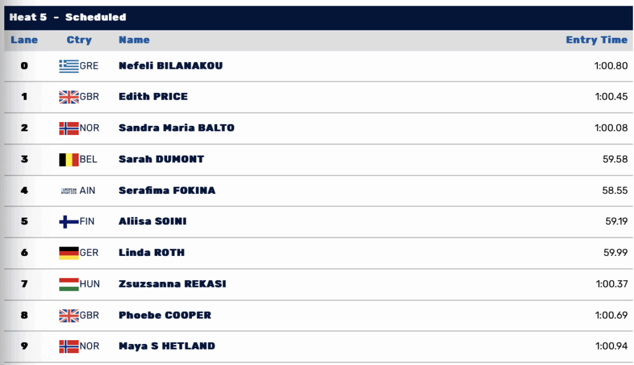Screen dimensions: 634x365
Task: Click the Lane column header
Action: [24, 40]
